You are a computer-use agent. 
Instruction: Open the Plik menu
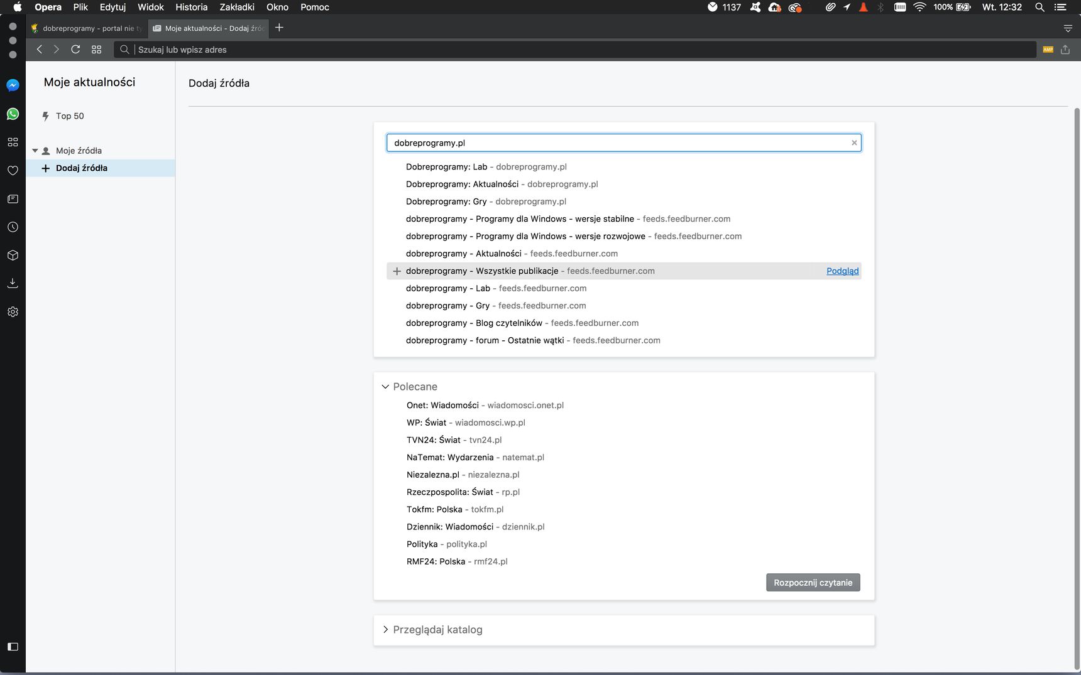pyautogui.click(x=80, y=7)
